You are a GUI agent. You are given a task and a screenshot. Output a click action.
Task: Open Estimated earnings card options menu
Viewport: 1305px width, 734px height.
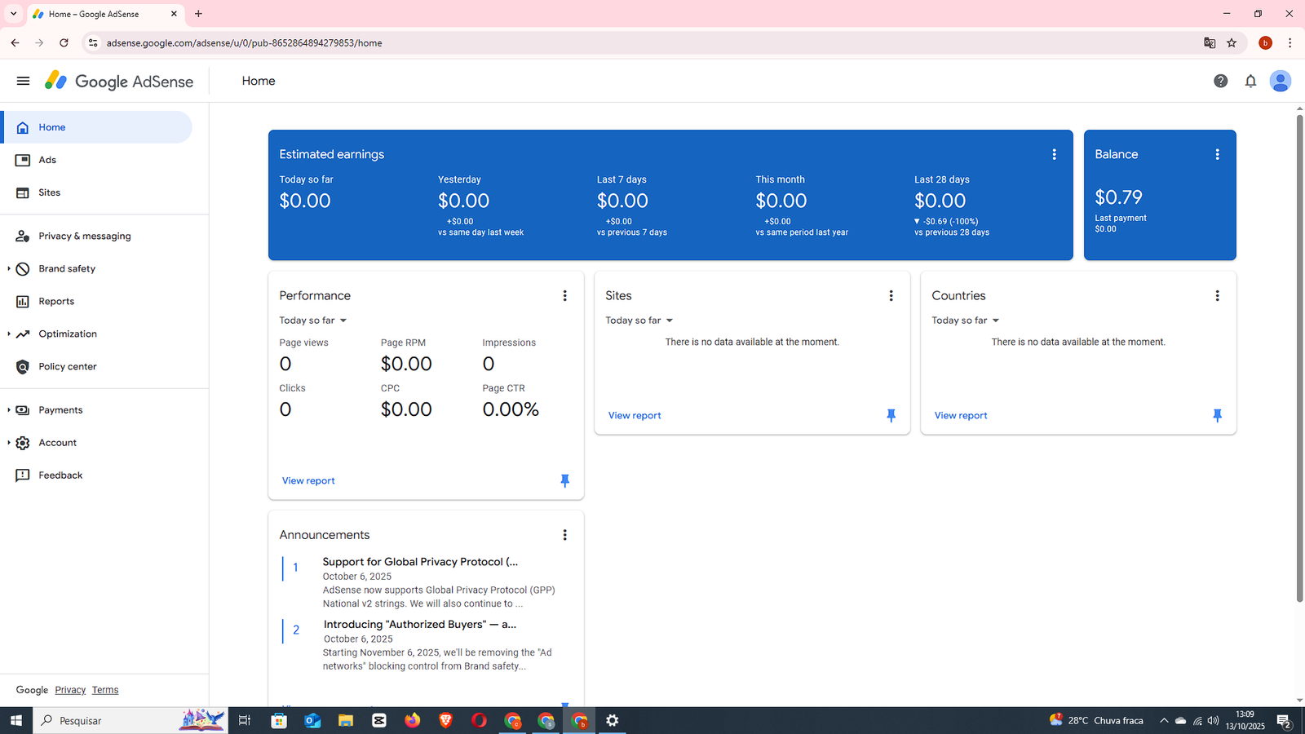1054,154
